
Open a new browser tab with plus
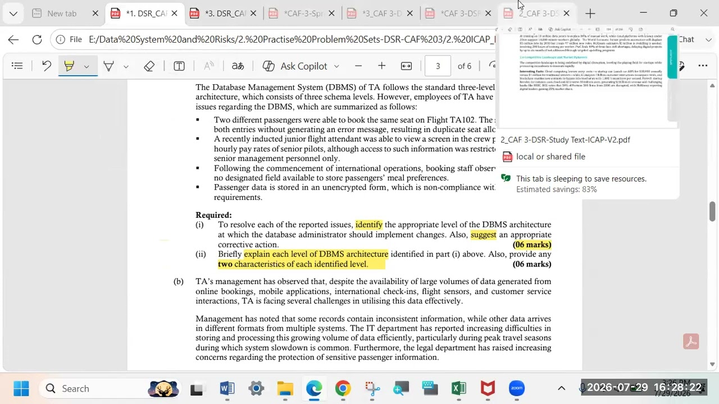(590, 13)
